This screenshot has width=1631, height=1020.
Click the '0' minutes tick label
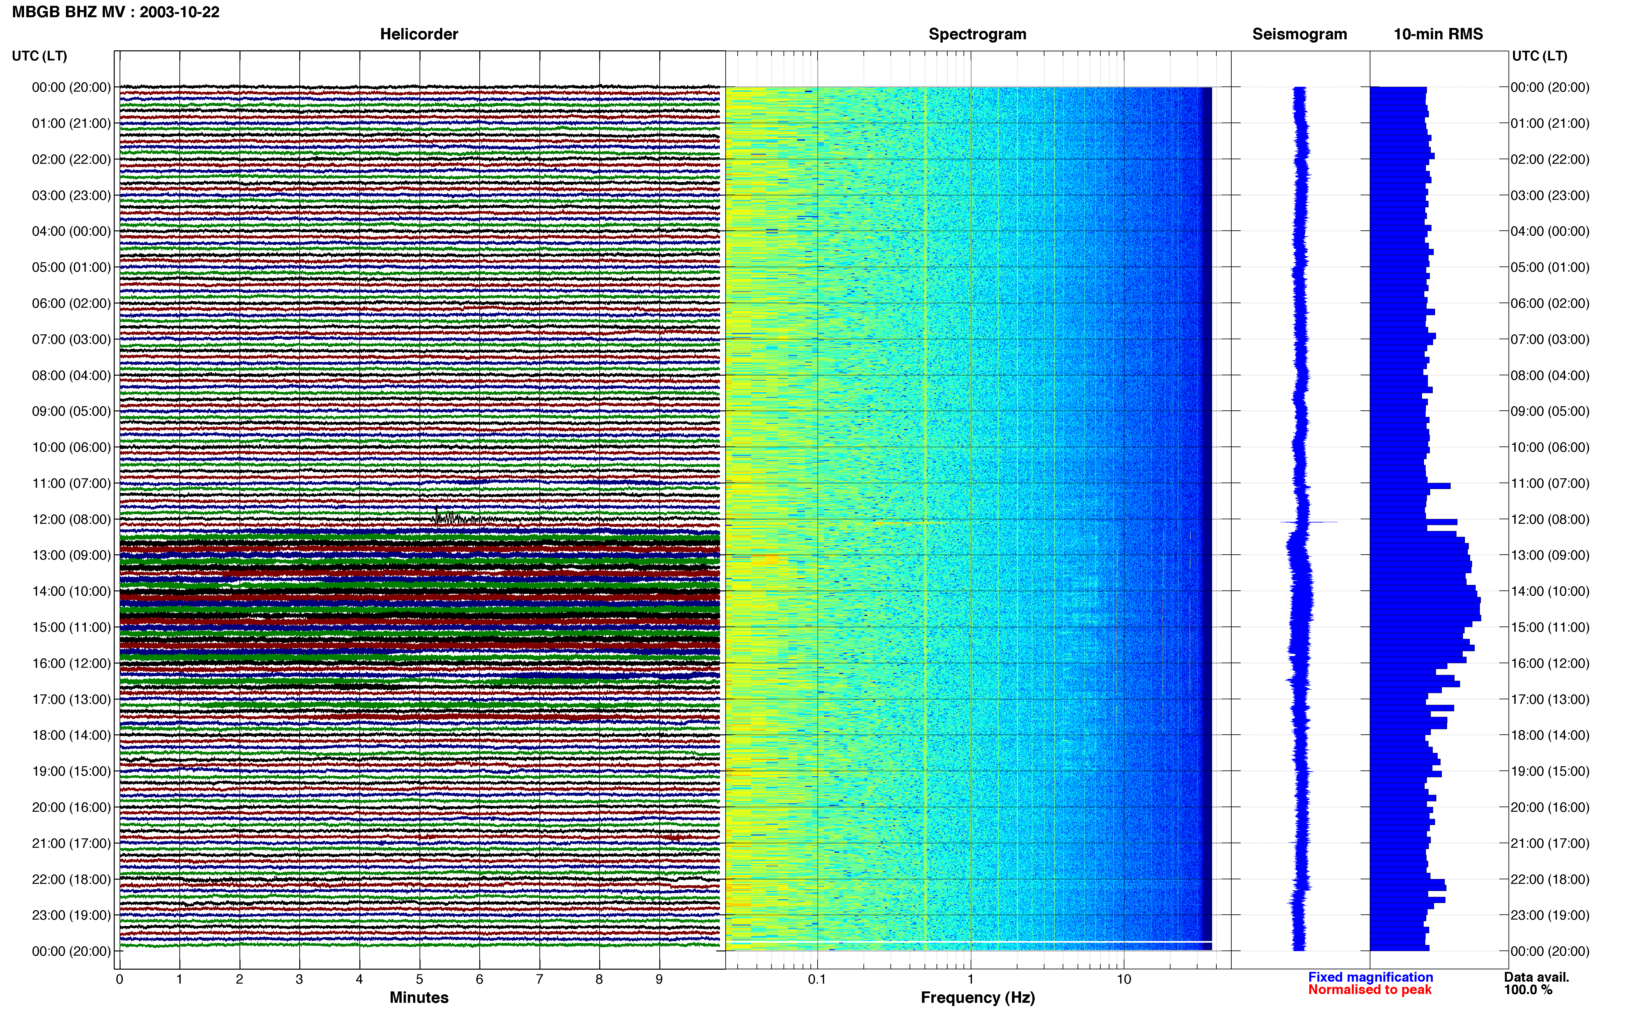pos(119,979)
